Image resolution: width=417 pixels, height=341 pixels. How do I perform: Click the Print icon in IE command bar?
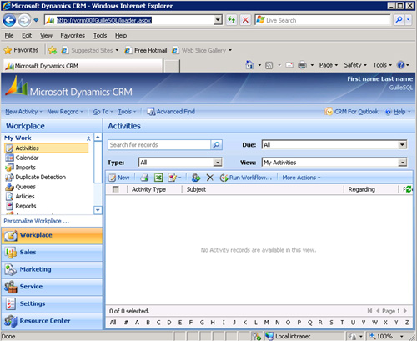click(302, 65)
